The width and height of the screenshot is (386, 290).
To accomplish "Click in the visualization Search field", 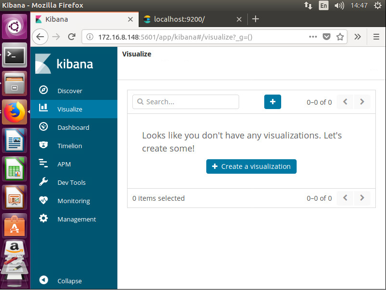I will tap(186, 102).
